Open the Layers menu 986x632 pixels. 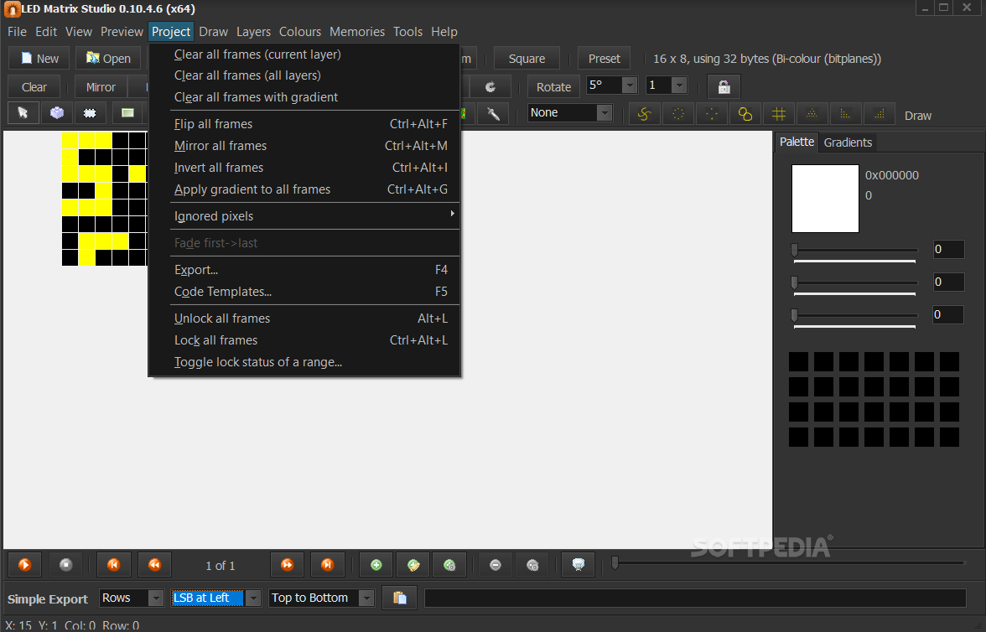pos(253,32)
